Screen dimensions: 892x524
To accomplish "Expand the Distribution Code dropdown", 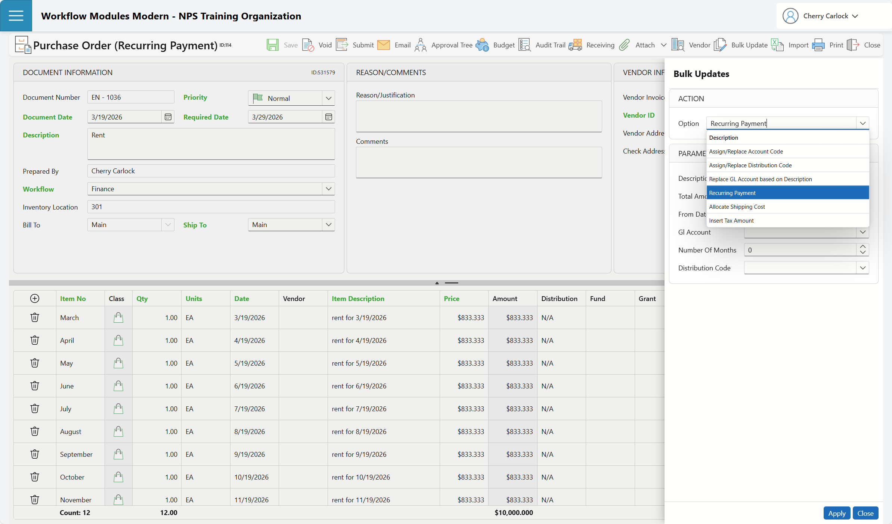I will pyautogui.click(x=862, y=268).
